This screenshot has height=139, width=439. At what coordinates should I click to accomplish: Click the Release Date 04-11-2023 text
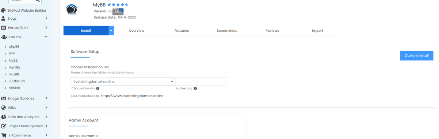(115, 17)
